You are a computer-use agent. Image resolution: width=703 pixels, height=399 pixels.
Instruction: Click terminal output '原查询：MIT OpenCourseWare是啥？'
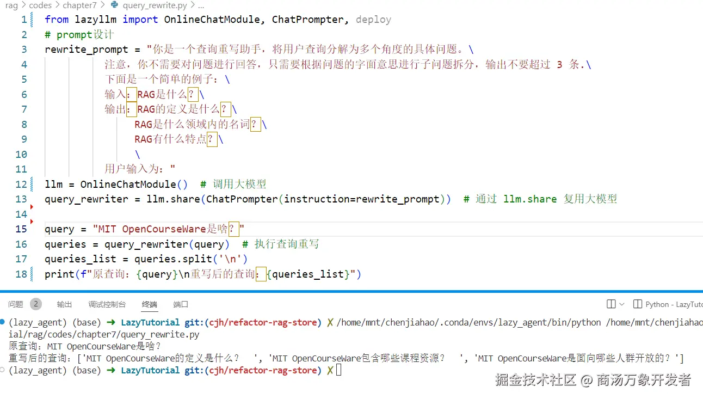pyautogui.click(x=85, y=346)
